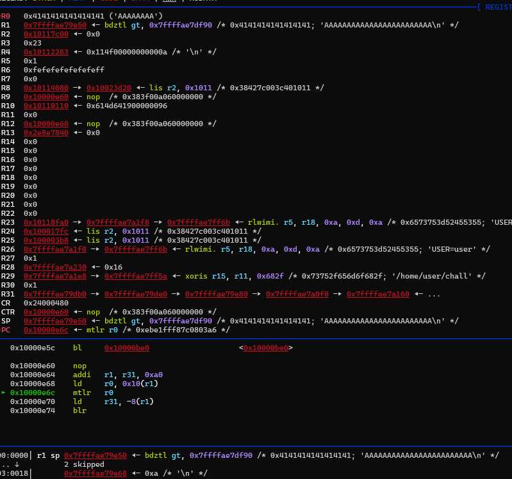Select the blr instruction in disassembly

(x=79, y=410)
